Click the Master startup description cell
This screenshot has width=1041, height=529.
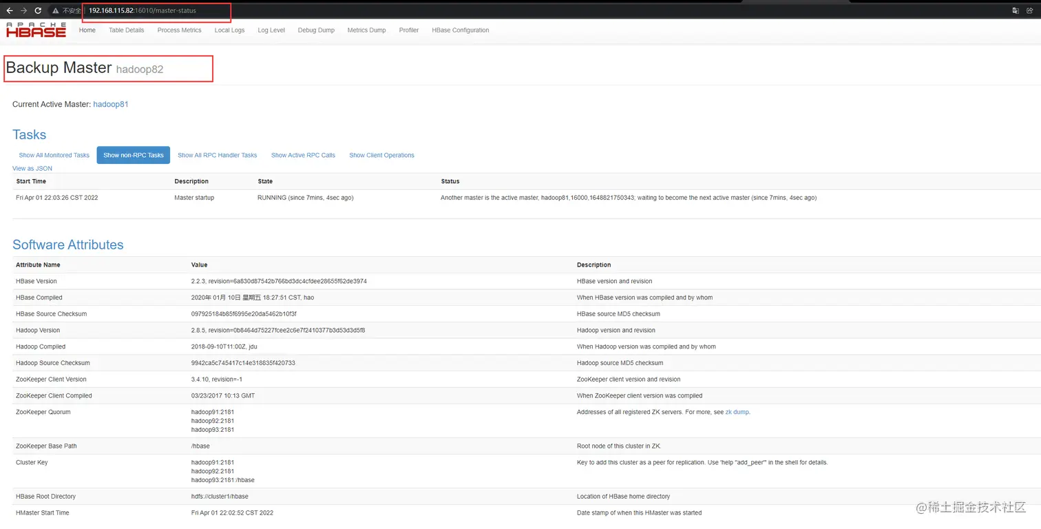194,198
